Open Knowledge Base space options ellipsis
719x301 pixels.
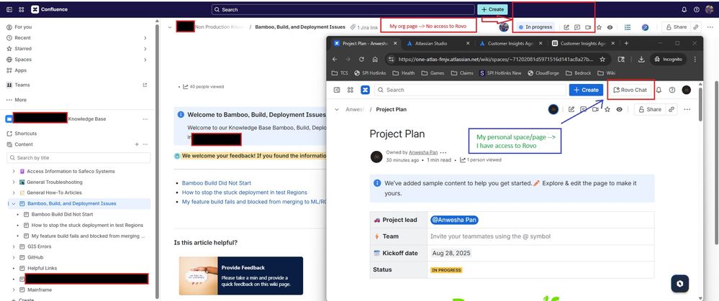tap(145, 119)
